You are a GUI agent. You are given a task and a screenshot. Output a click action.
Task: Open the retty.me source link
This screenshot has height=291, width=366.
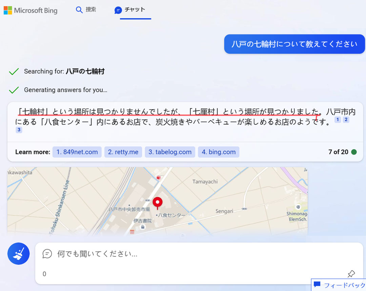pyautogui.click(x=123, y=152)
